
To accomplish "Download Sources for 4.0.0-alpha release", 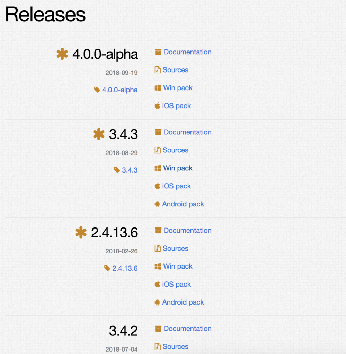I will pos(176,70).
